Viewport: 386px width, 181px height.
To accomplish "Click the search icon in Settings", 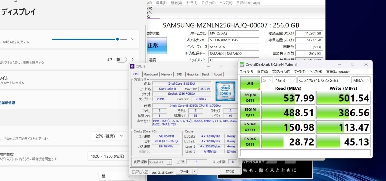I will (15, 1).
